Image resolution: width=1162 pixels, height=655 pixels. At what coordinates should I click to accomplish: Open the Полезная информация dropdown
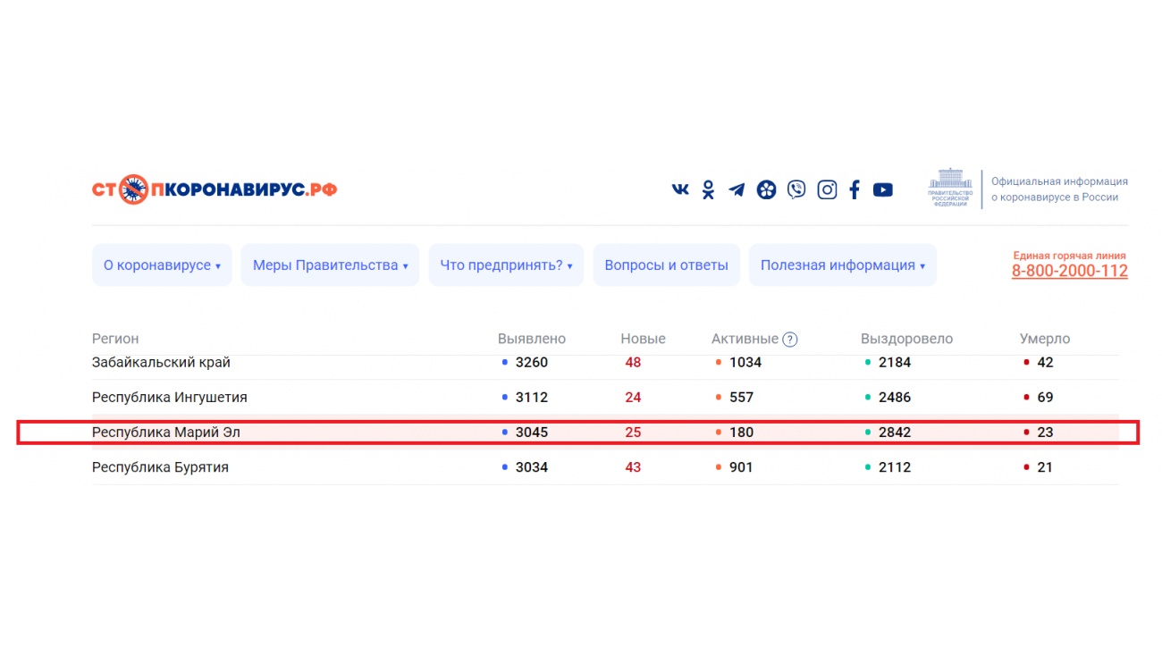pos(842,265)
